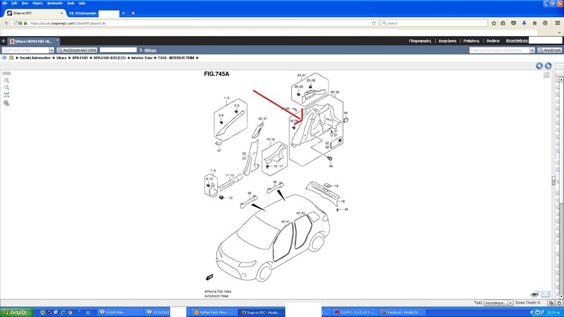
Task: Open the EPC home icon
Action: point(11,58)
